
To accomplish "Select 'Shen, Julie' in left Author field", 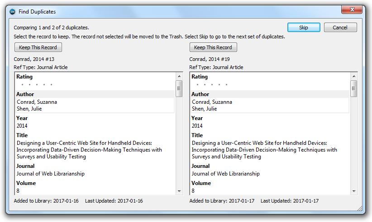I will [x=29, y=109].
